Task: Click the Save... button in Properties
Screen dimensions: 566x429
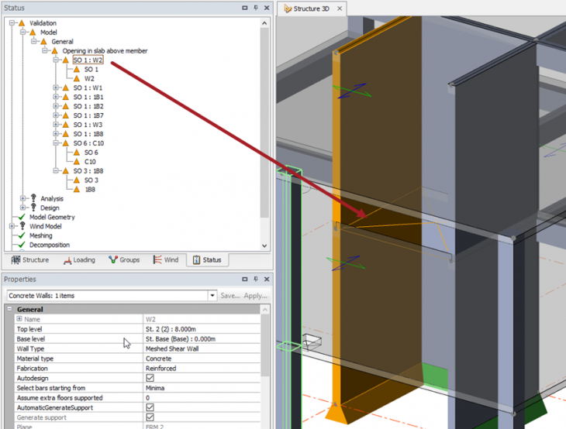Action: (230, 296)
